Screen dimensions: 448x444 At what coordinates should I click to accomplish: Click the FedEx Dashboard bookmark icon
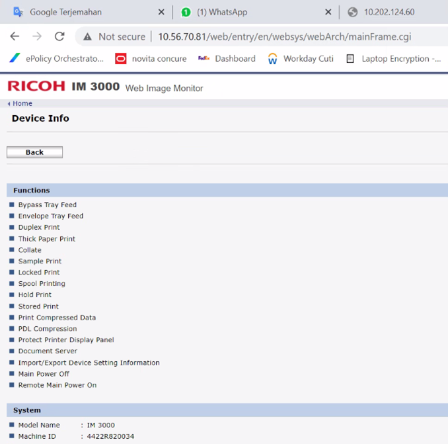click(x=204, y=58)
